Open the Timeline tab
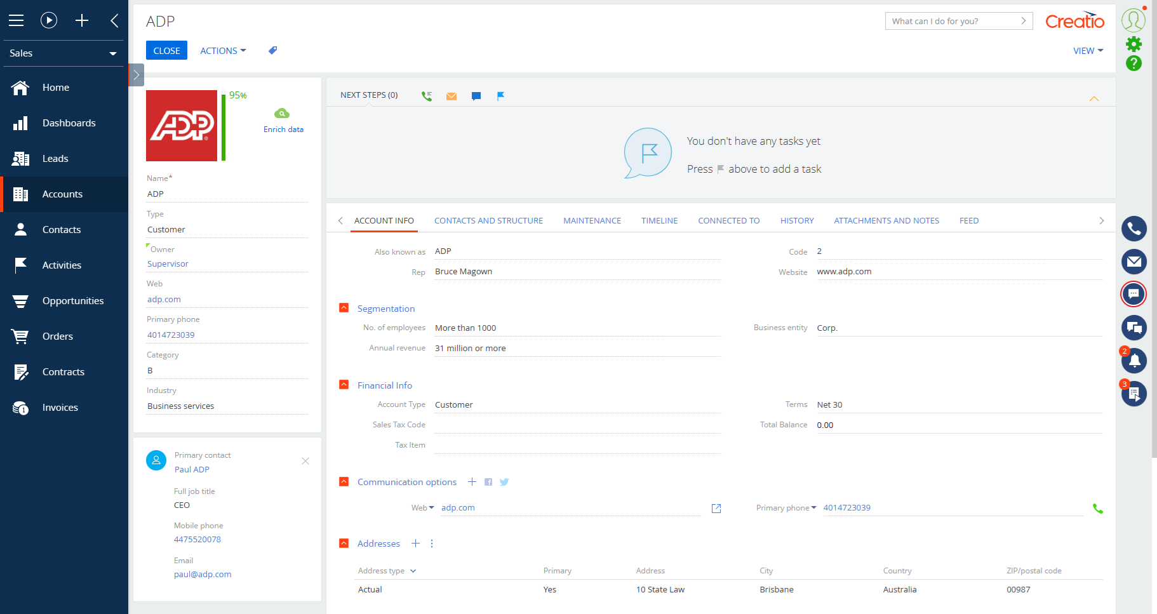 point(659,220)
